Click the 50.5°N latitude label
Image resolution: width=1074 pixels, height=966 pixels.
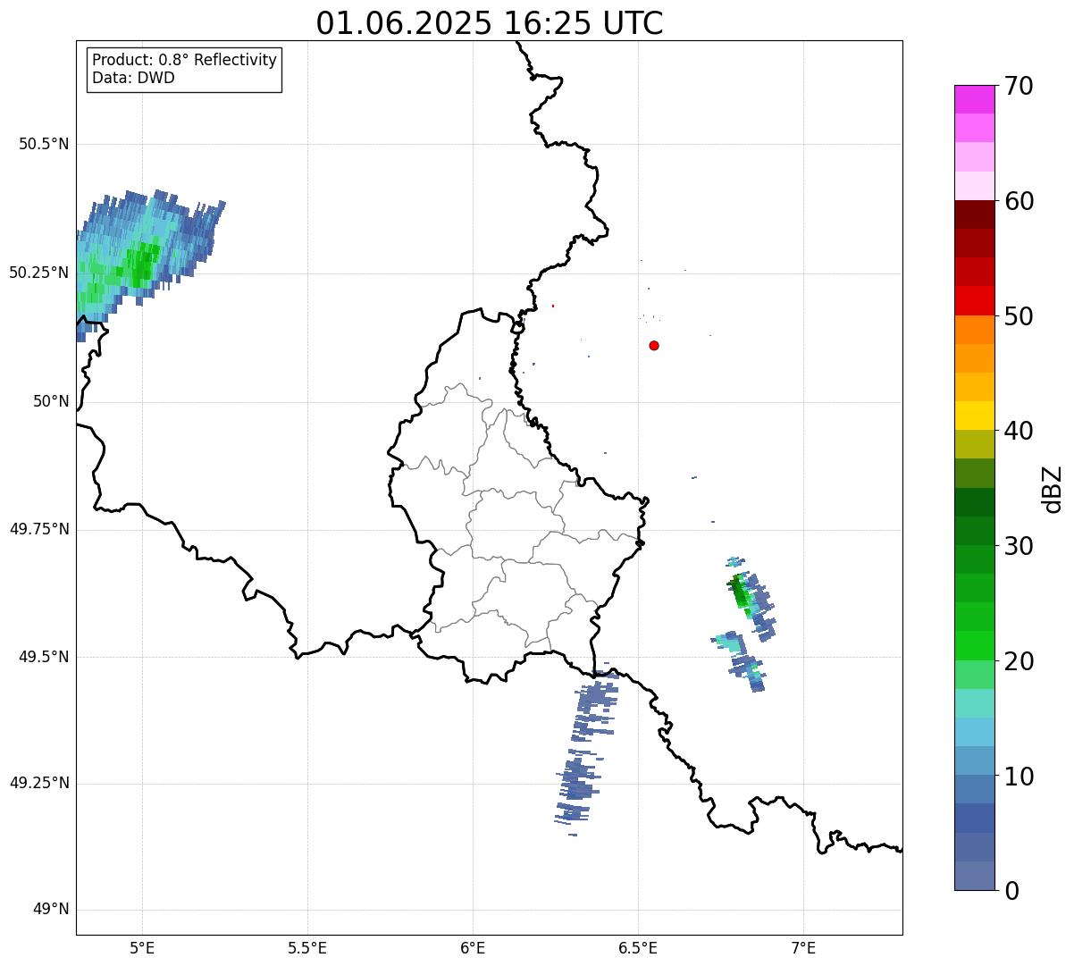pyautogui.click(x=44, y=144)
